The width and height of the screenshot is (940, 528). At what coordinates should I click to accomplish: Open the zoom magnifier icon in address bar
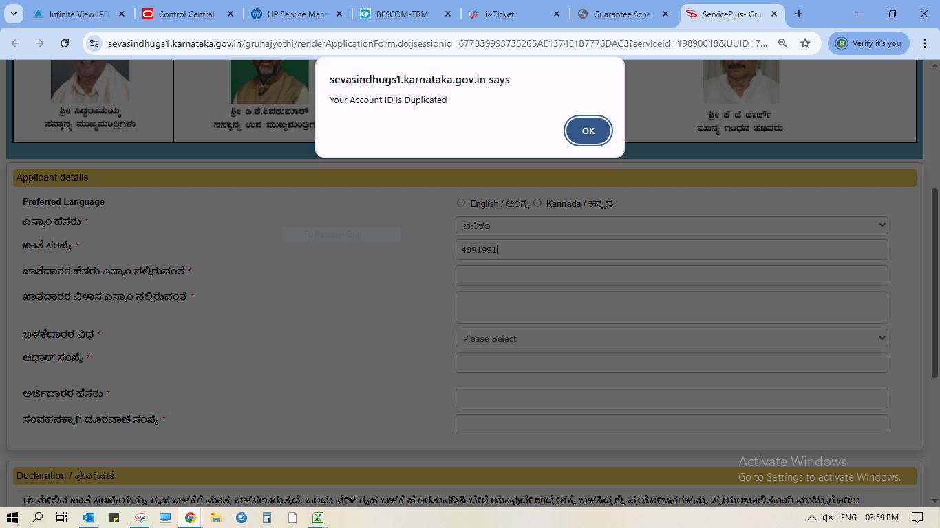(783, 43)
